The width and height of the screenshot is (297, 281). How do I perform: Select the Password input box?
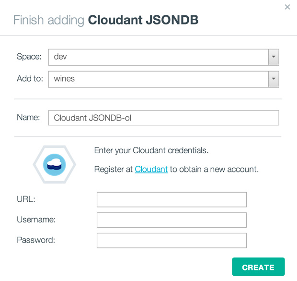171,241
